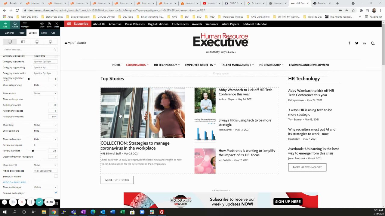Open the HR Technology nav menu
This screenshot has width=385, height=216.
tap(167, 65)
